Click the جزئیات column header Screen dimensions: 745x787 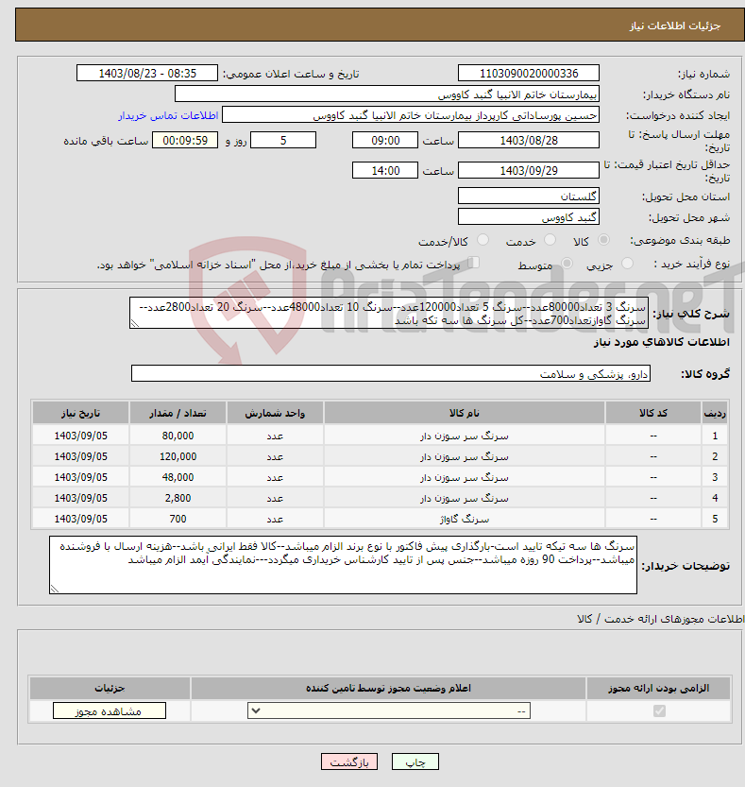(110, 688)
